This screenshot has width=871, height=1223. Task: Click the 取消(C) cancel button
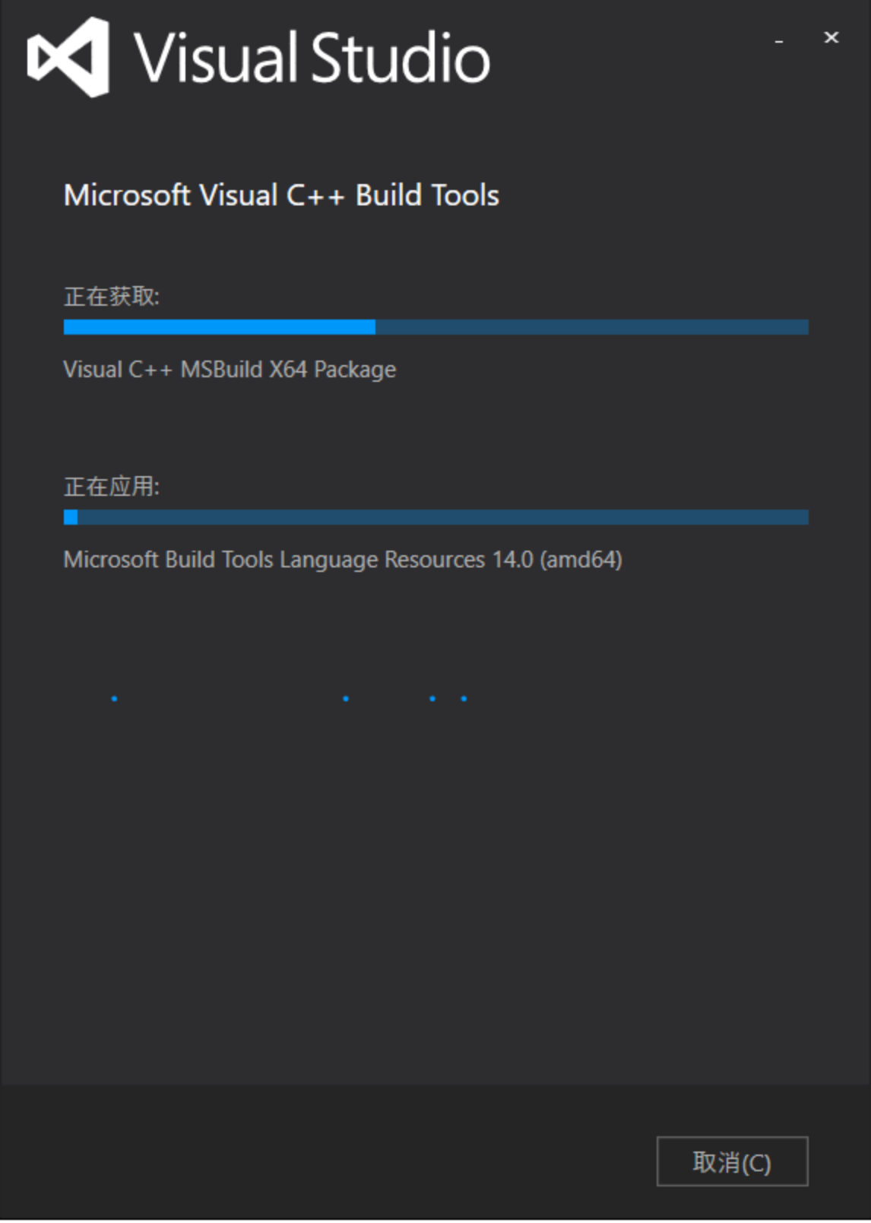[732, 1161]
